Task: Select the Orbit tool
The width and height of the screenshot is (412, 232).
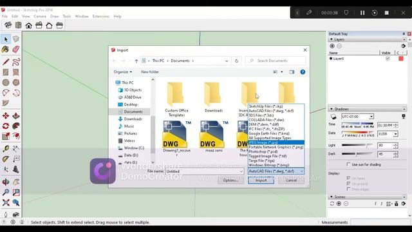Action: point(6,182)
